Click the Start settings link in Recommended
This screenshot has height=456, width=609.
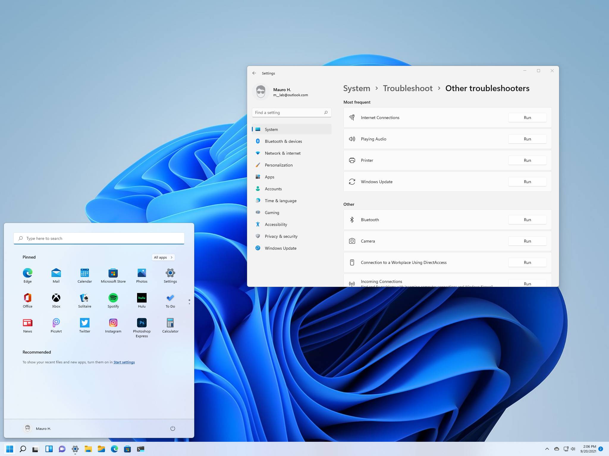124,362
